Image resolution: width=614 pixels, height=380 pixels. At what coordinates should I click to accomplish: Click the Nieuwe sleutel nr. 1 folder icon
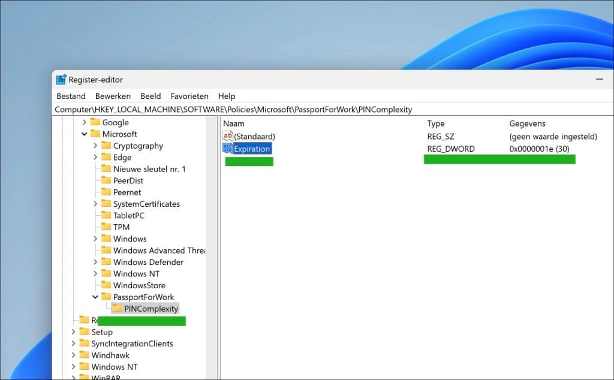(x=106, y=168)
